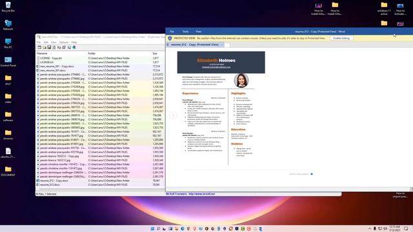Click the circular page arrow left of the resume

pos(173,115)
